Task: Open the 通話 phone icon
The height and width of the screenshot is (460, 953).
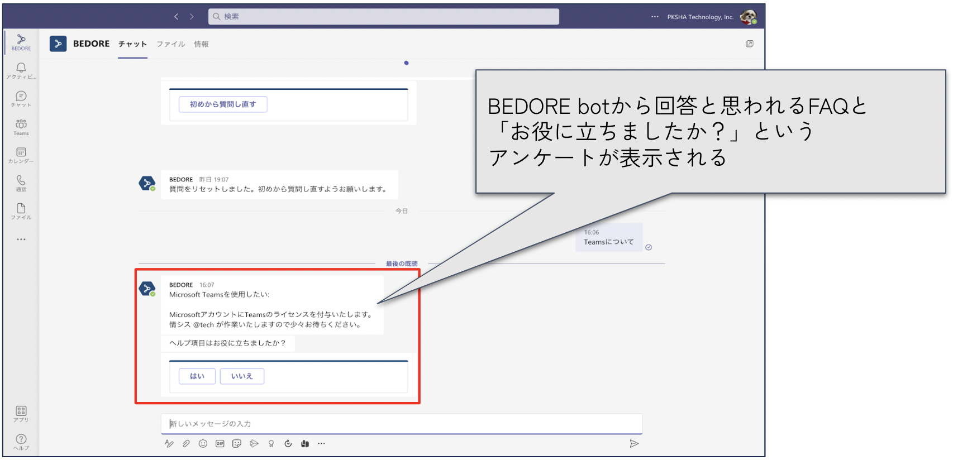Action: [x=21, y=183]
